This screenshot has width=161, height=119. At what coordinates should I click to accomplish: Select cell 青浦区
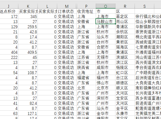125,27
